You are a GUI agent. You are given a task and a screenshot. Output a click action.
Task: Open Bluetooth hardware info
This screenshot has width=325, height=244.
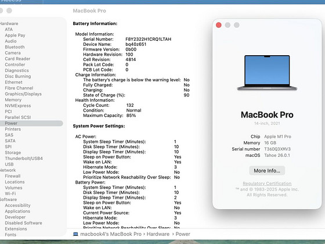pyautogui.click(x=15, y=47)
